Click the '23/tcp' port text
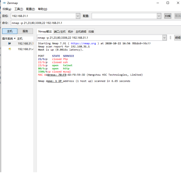The image size is (181, 173). pyautogui.click(x=43, y=65)
